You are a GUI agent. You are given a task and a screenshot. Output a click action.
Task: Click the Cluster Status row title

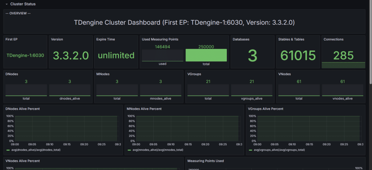coord(23,4)
